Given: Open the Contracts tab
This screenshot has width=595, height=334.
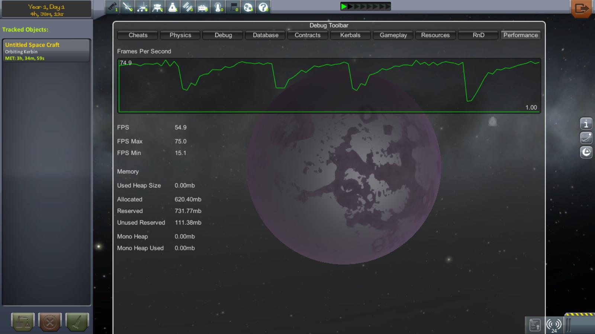Looking at the screenshot, I should (x=308, y=35).
